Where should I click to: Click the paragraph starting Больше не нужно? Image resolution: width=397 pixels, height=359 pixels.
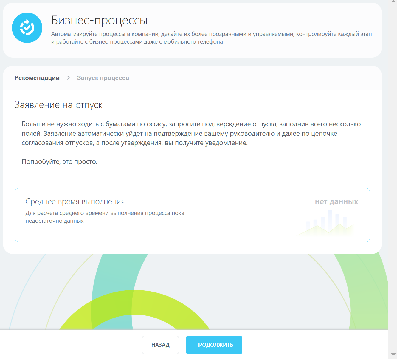point(191,133)
